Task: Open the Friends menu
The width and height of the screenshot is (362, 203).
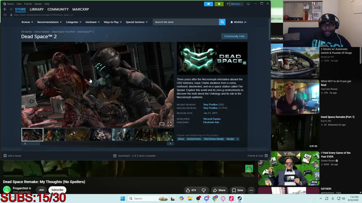Action: 28,4
